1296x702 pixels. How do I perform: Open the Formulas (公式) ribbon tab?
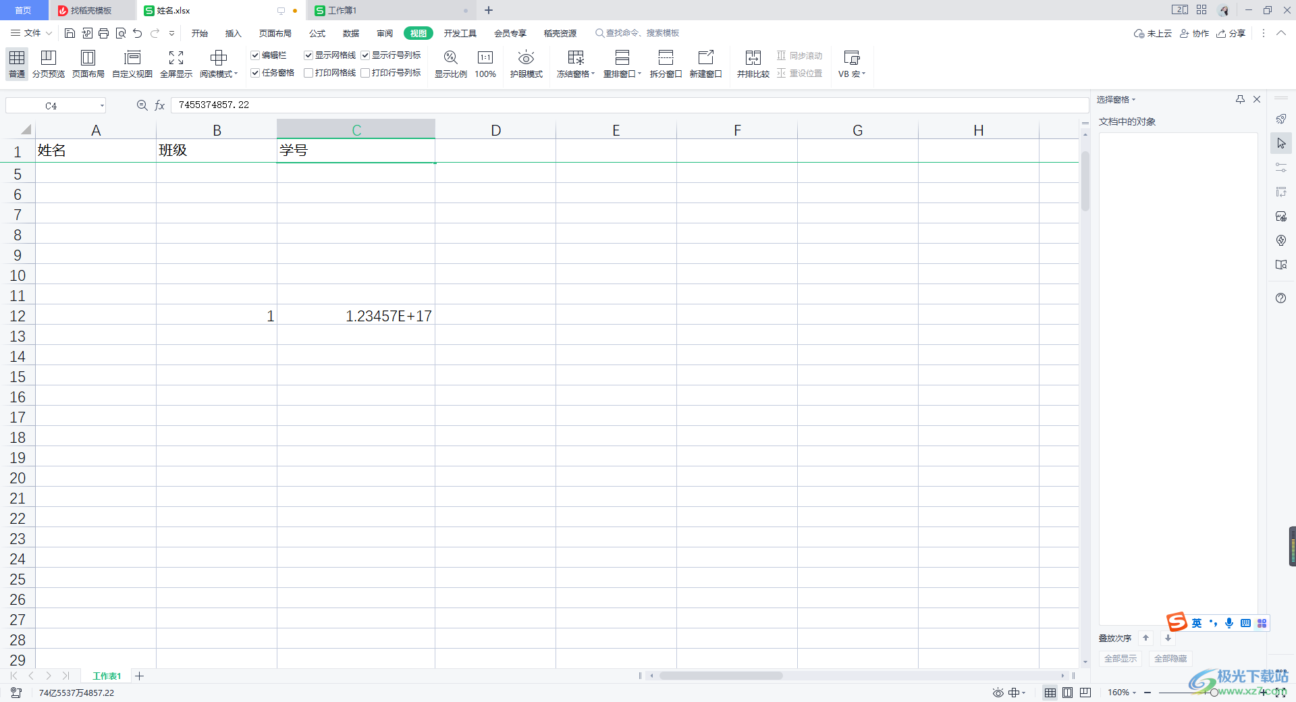click(317, 33)
